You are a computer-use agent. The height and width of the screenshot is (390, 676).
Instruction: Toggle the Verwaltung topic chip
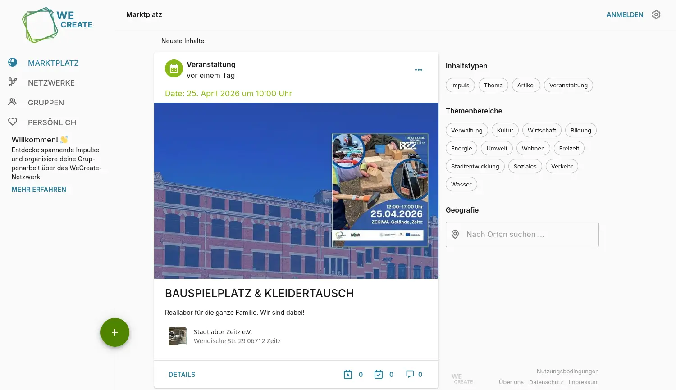point(467,130)
